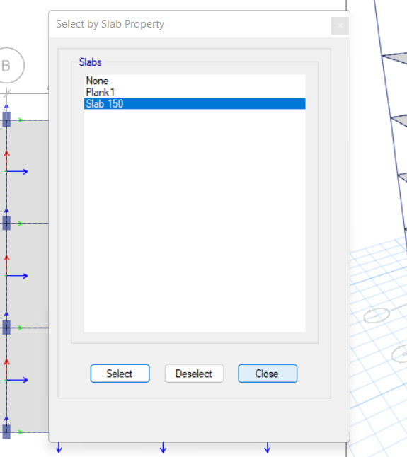The width and height of the screenshot is (407, 457).
Task: Dismiss dialog with the title bar X
Action: click(x=340, y=25)
